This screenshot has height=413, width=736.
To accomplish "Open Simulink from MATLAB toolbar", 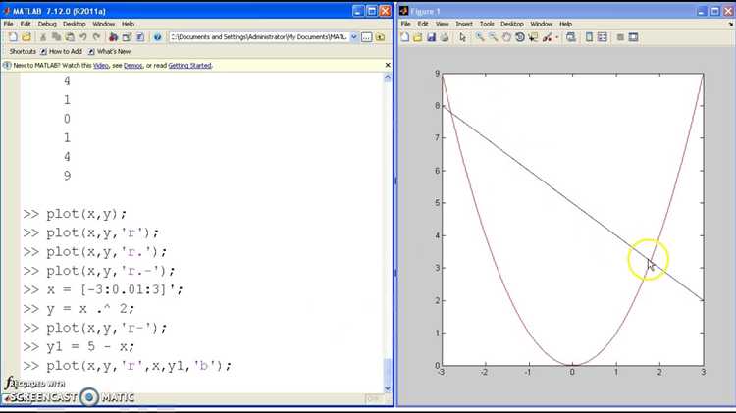I will [x=113, y=37].
